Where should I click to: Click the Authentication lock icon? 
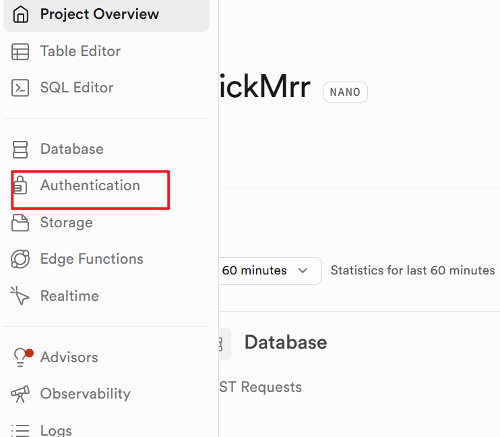point(20,185)
